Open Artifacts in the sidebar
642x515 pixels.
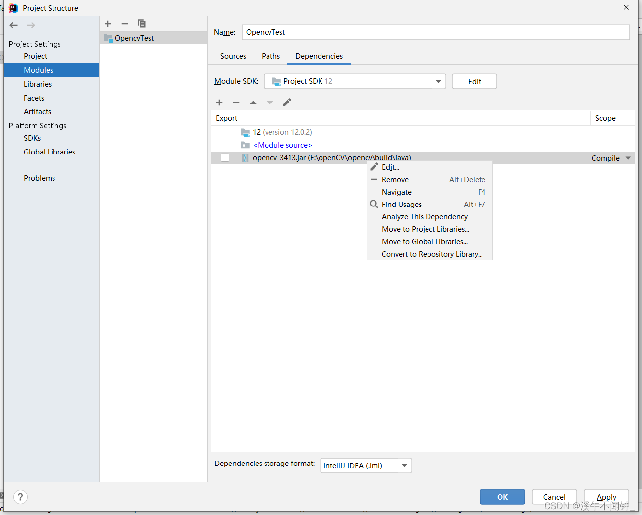pyautogui.click(x=52, y=112)
